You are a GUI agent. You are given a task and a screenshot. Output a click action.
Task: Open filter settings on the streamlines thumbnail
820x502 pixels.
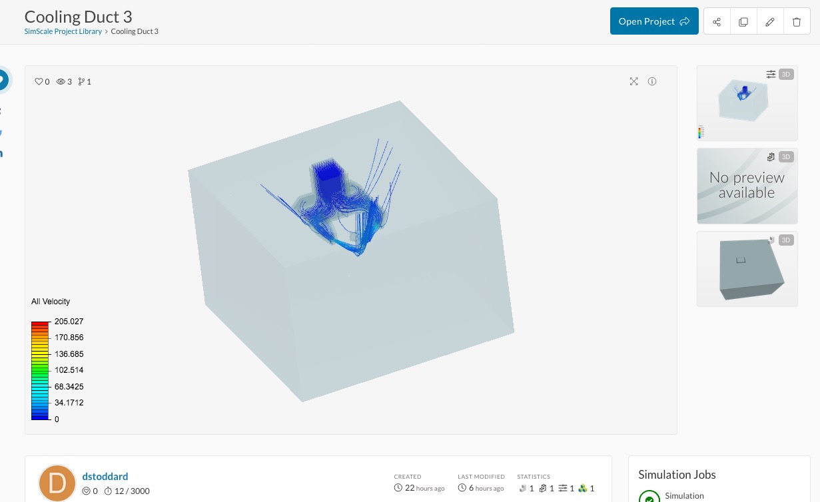pos(771,74)
